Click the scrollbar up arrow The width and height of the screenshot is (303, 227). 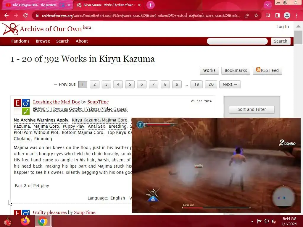pyautogui.click(x=298, y=26)
